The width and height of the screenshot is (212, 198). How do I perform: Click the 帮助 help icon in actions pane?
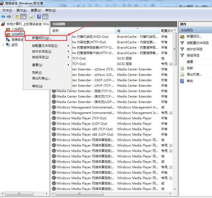pyautogui.click(x=182, y=81)
